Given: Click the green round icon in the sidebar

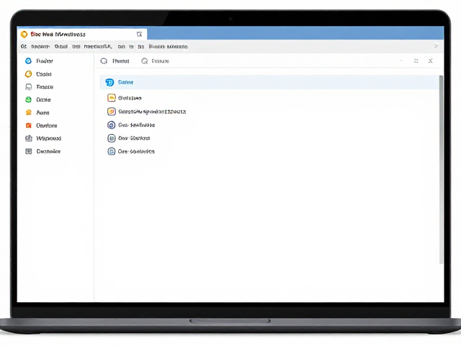Looking at the screenshot, I should click(28, 99).
